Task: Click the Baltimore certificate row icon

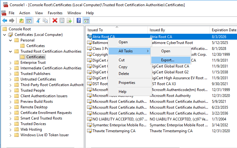Action: [89, 42]
